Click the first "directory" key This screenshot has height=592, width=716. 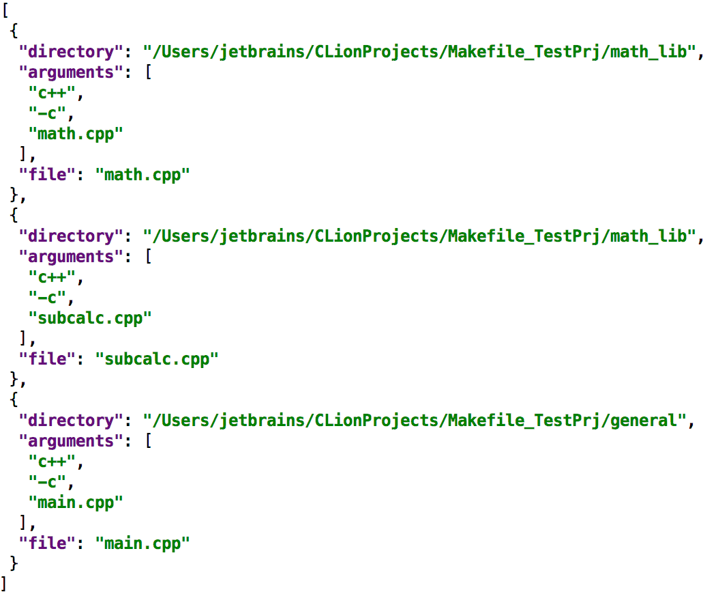point(71,52)
